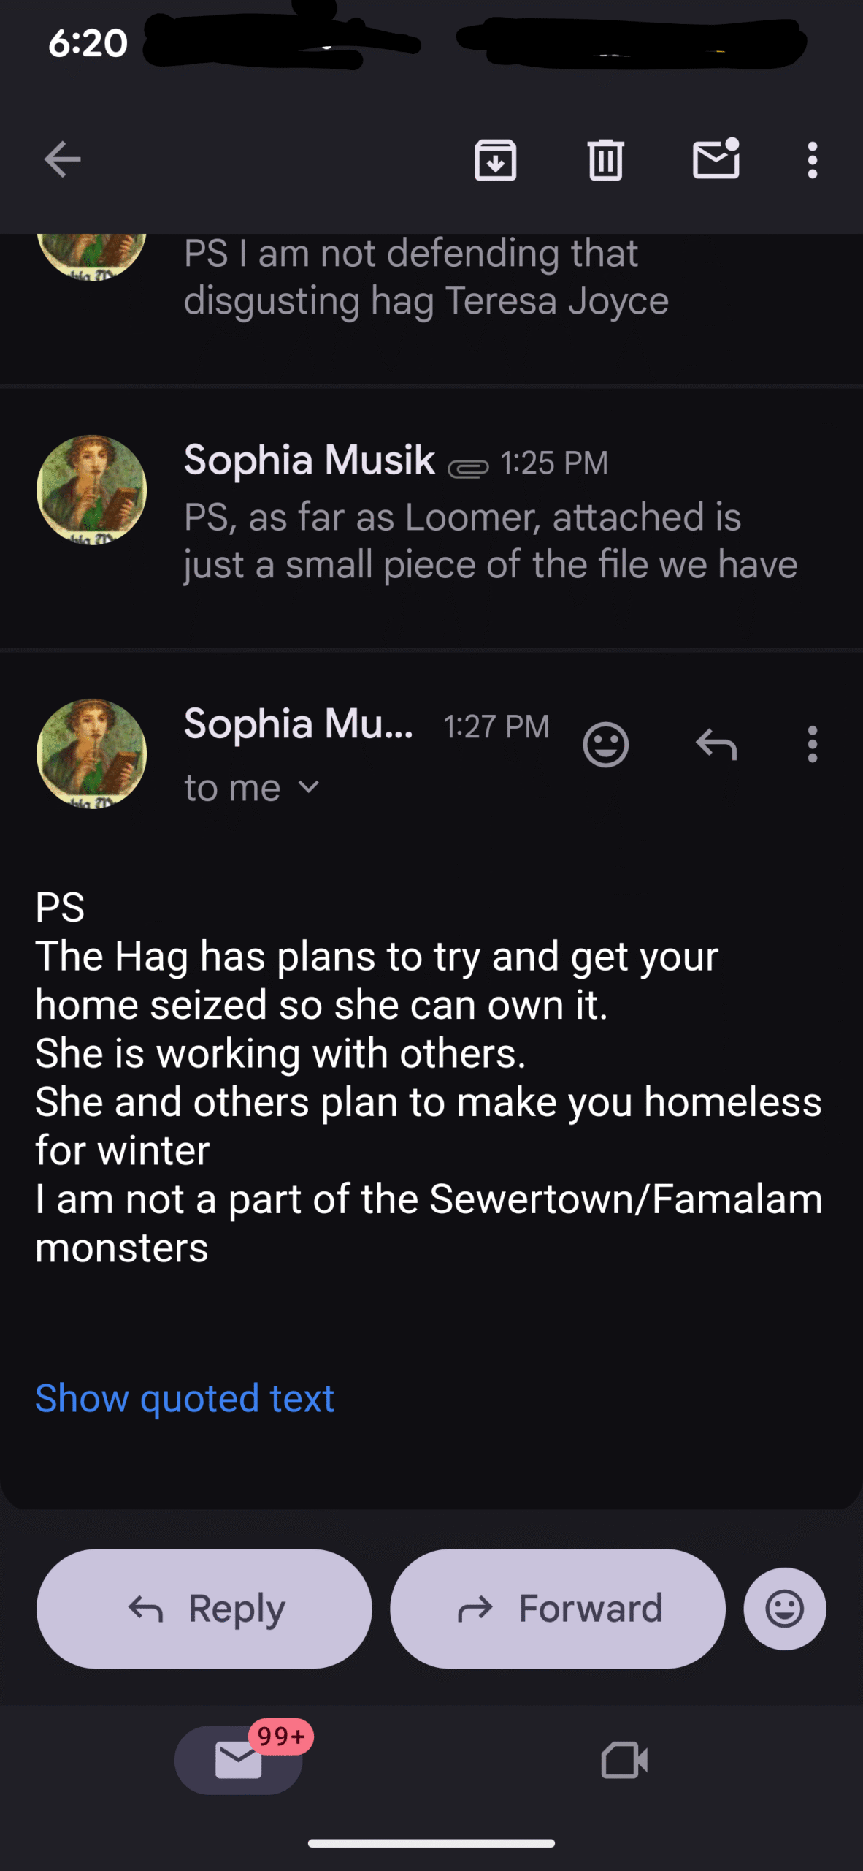Add emoji reaction to 1:27 PM message
863x1871 pixels.
605,745
